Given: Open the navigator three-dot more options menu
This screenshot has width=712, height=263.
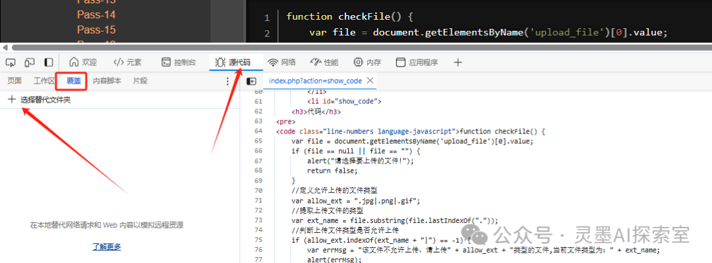Looking at the screenshot, I should click(x=228, y=82).
